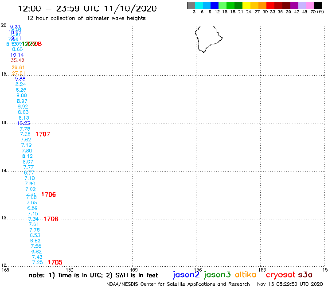Click the date and time range title
This screenshot has height=288, width=328.
click(87, 9)
